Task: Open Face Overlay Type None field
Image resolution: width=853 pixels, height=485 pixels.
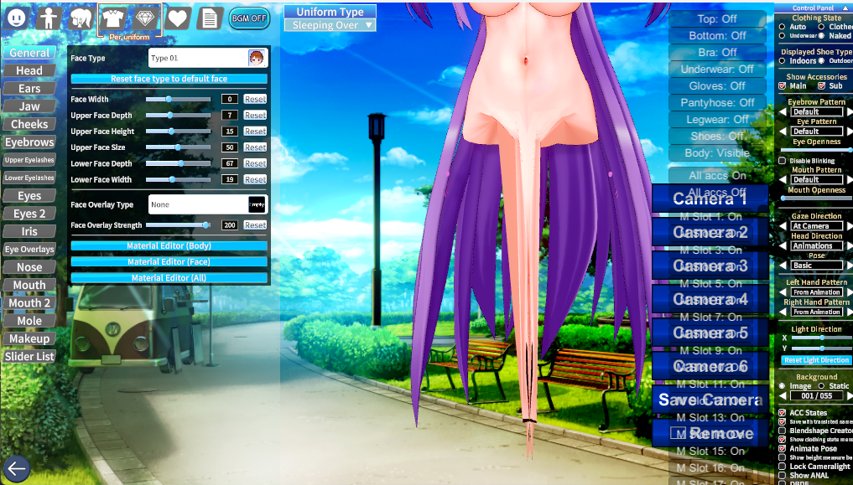Action: 208,204
